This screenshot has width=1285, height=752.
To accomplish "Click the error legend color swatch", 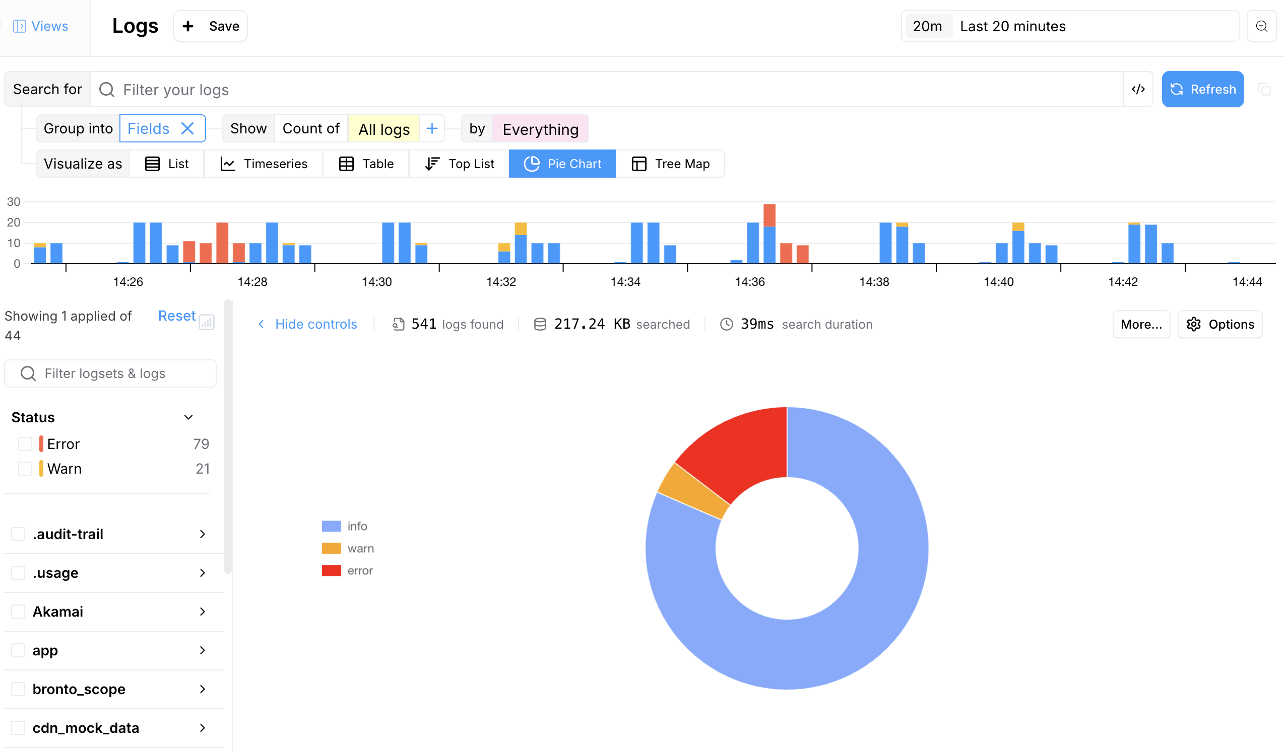I will tap(331, 571).
